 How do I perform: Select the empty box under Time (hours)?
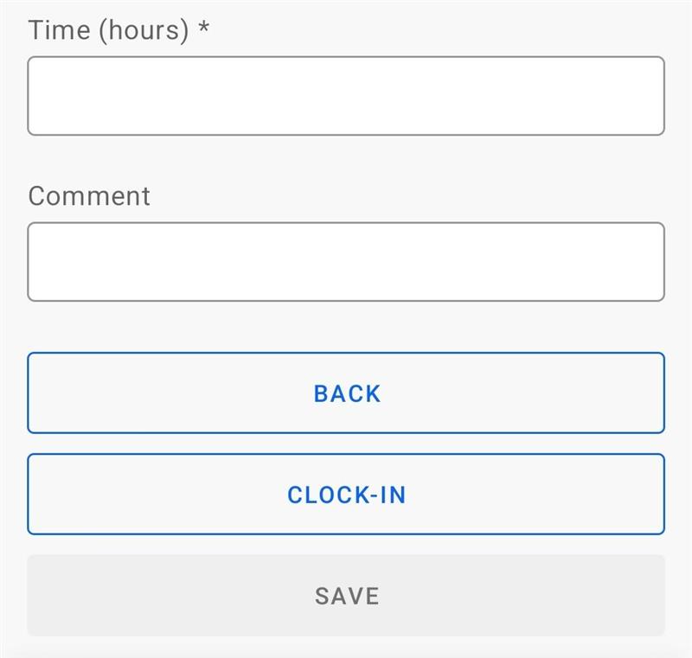[x=346, y=96]
